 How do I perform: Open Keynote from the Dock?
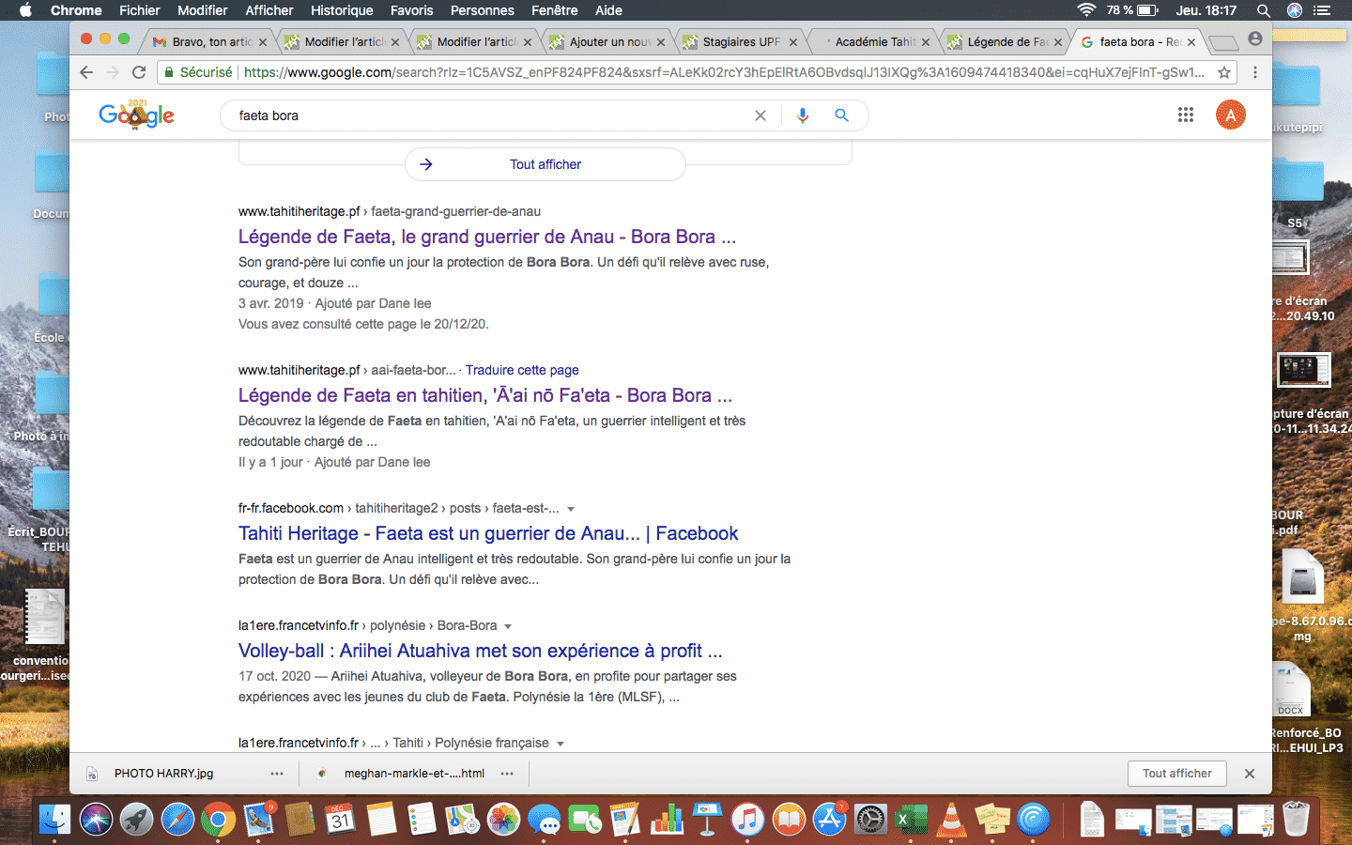pos(707,820)
